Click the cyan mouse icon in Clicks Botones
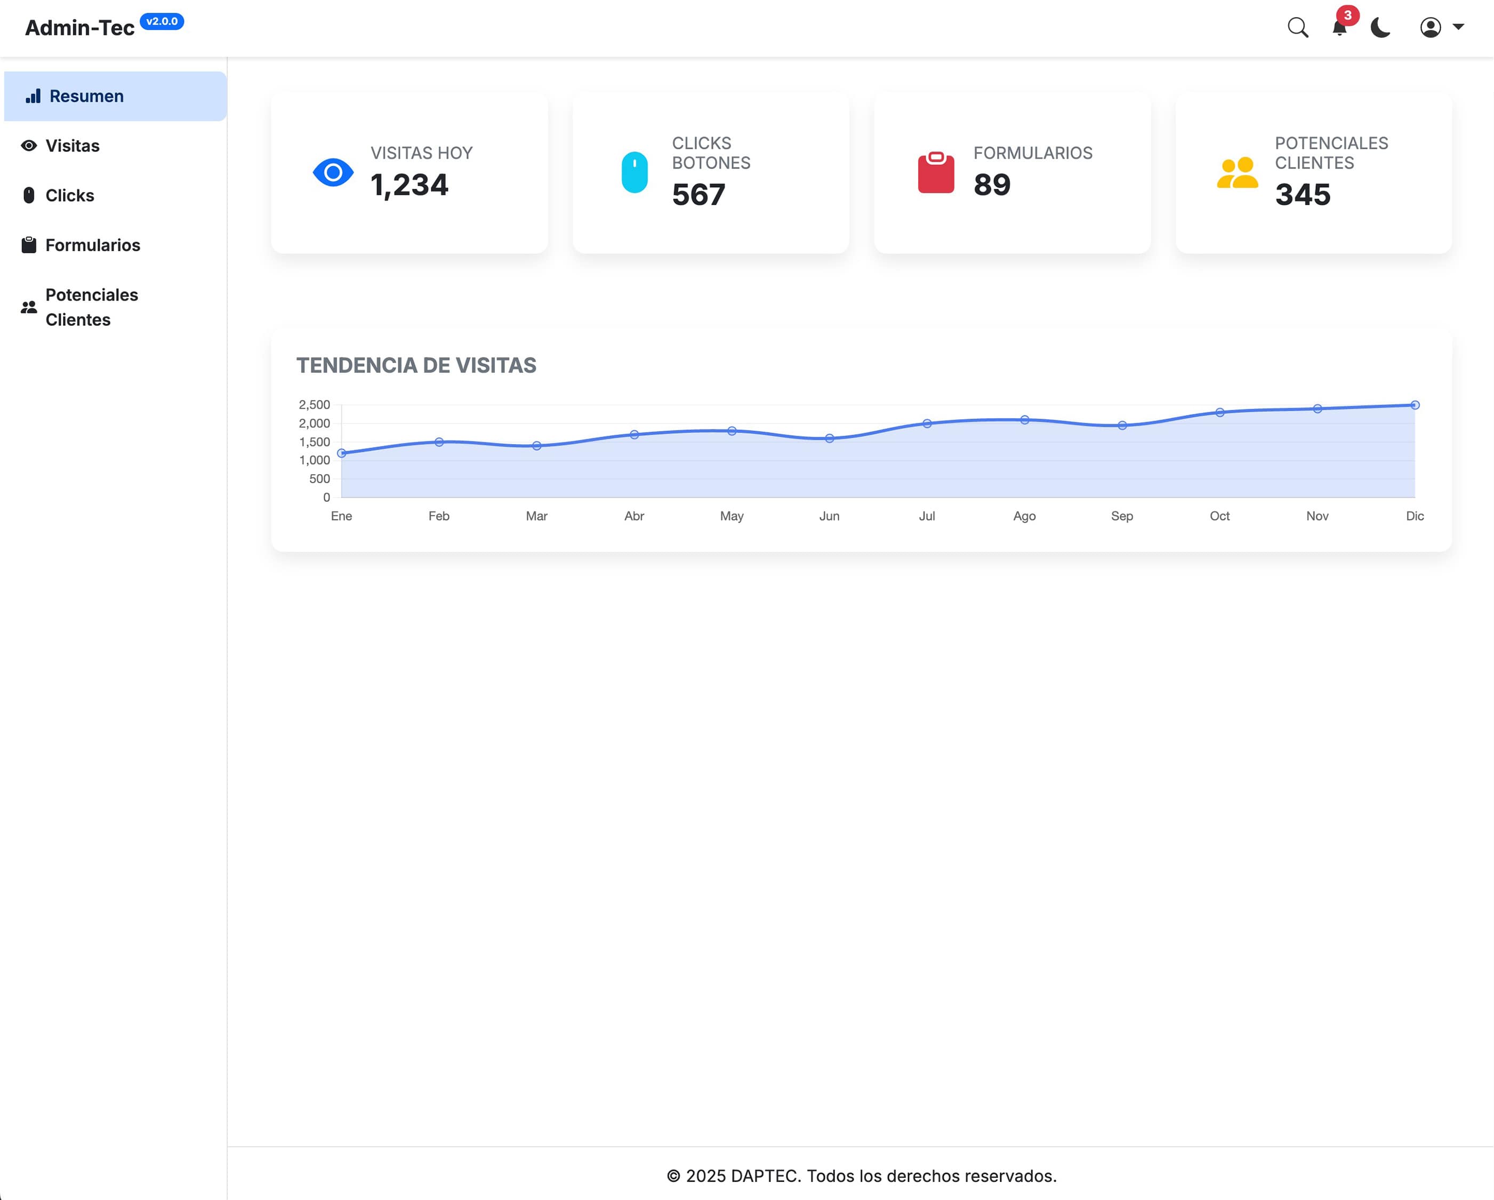This screenshot has width=1494, height=1200. point(634,173)
